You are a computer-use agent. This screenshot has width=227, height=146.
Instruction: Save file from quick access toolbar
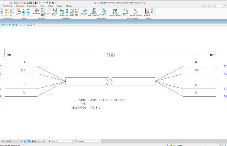[x=30, y=3]
